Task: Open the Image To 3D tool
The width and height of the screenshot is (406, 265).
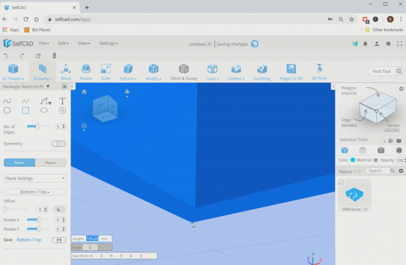Action: point(291,71)
